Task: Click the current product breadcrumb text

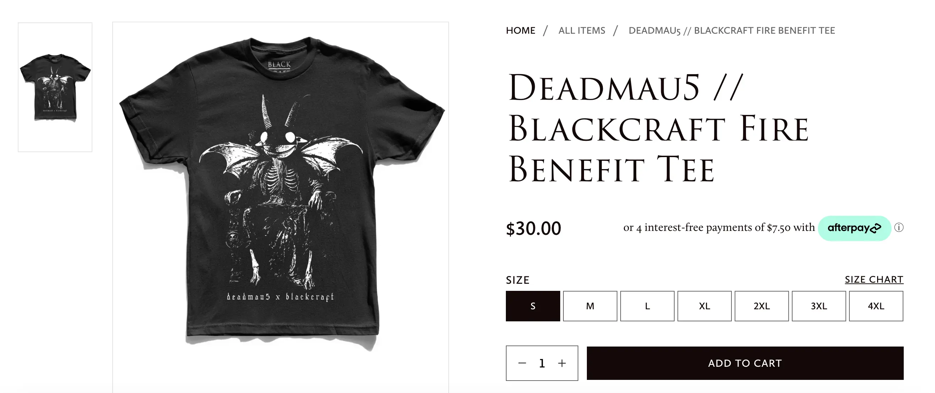Action: coord(732,31)
